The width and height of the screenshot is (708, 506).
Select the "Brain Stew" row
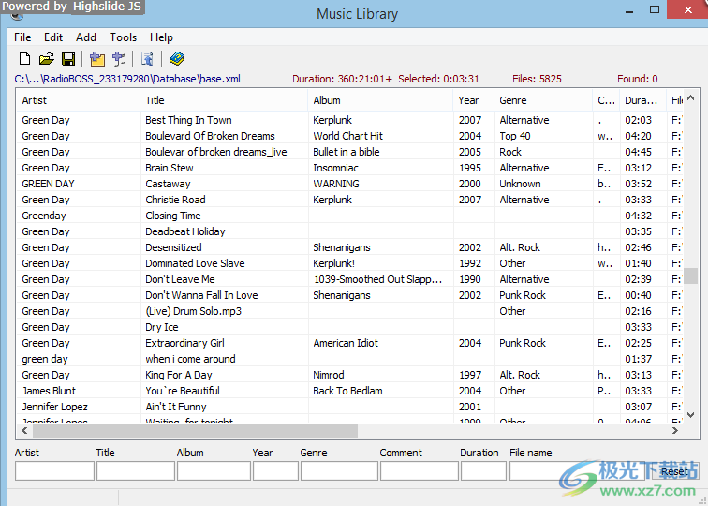click(350, 168)
